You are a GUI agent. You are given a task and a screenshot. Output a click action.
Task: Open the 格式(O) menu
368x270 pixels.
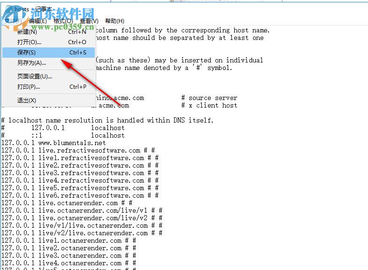[63, 21]
